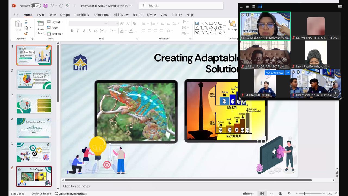Click the Reset slide icon

coord(53,28)
